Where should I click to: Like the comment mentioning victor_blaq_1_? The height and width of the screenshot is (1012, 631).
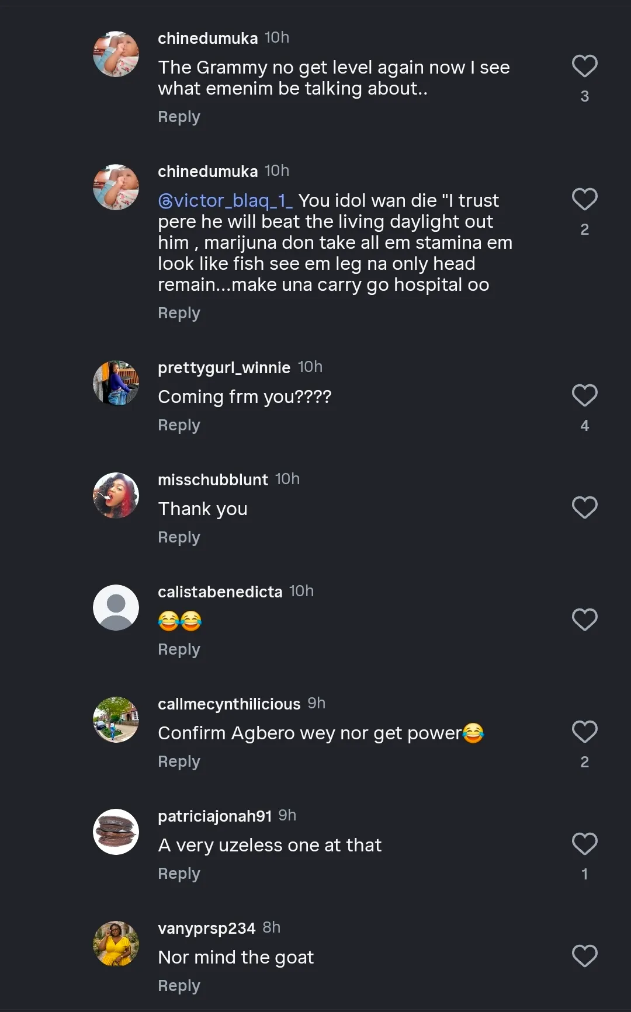pyautogui.click(x=584, y=199)
